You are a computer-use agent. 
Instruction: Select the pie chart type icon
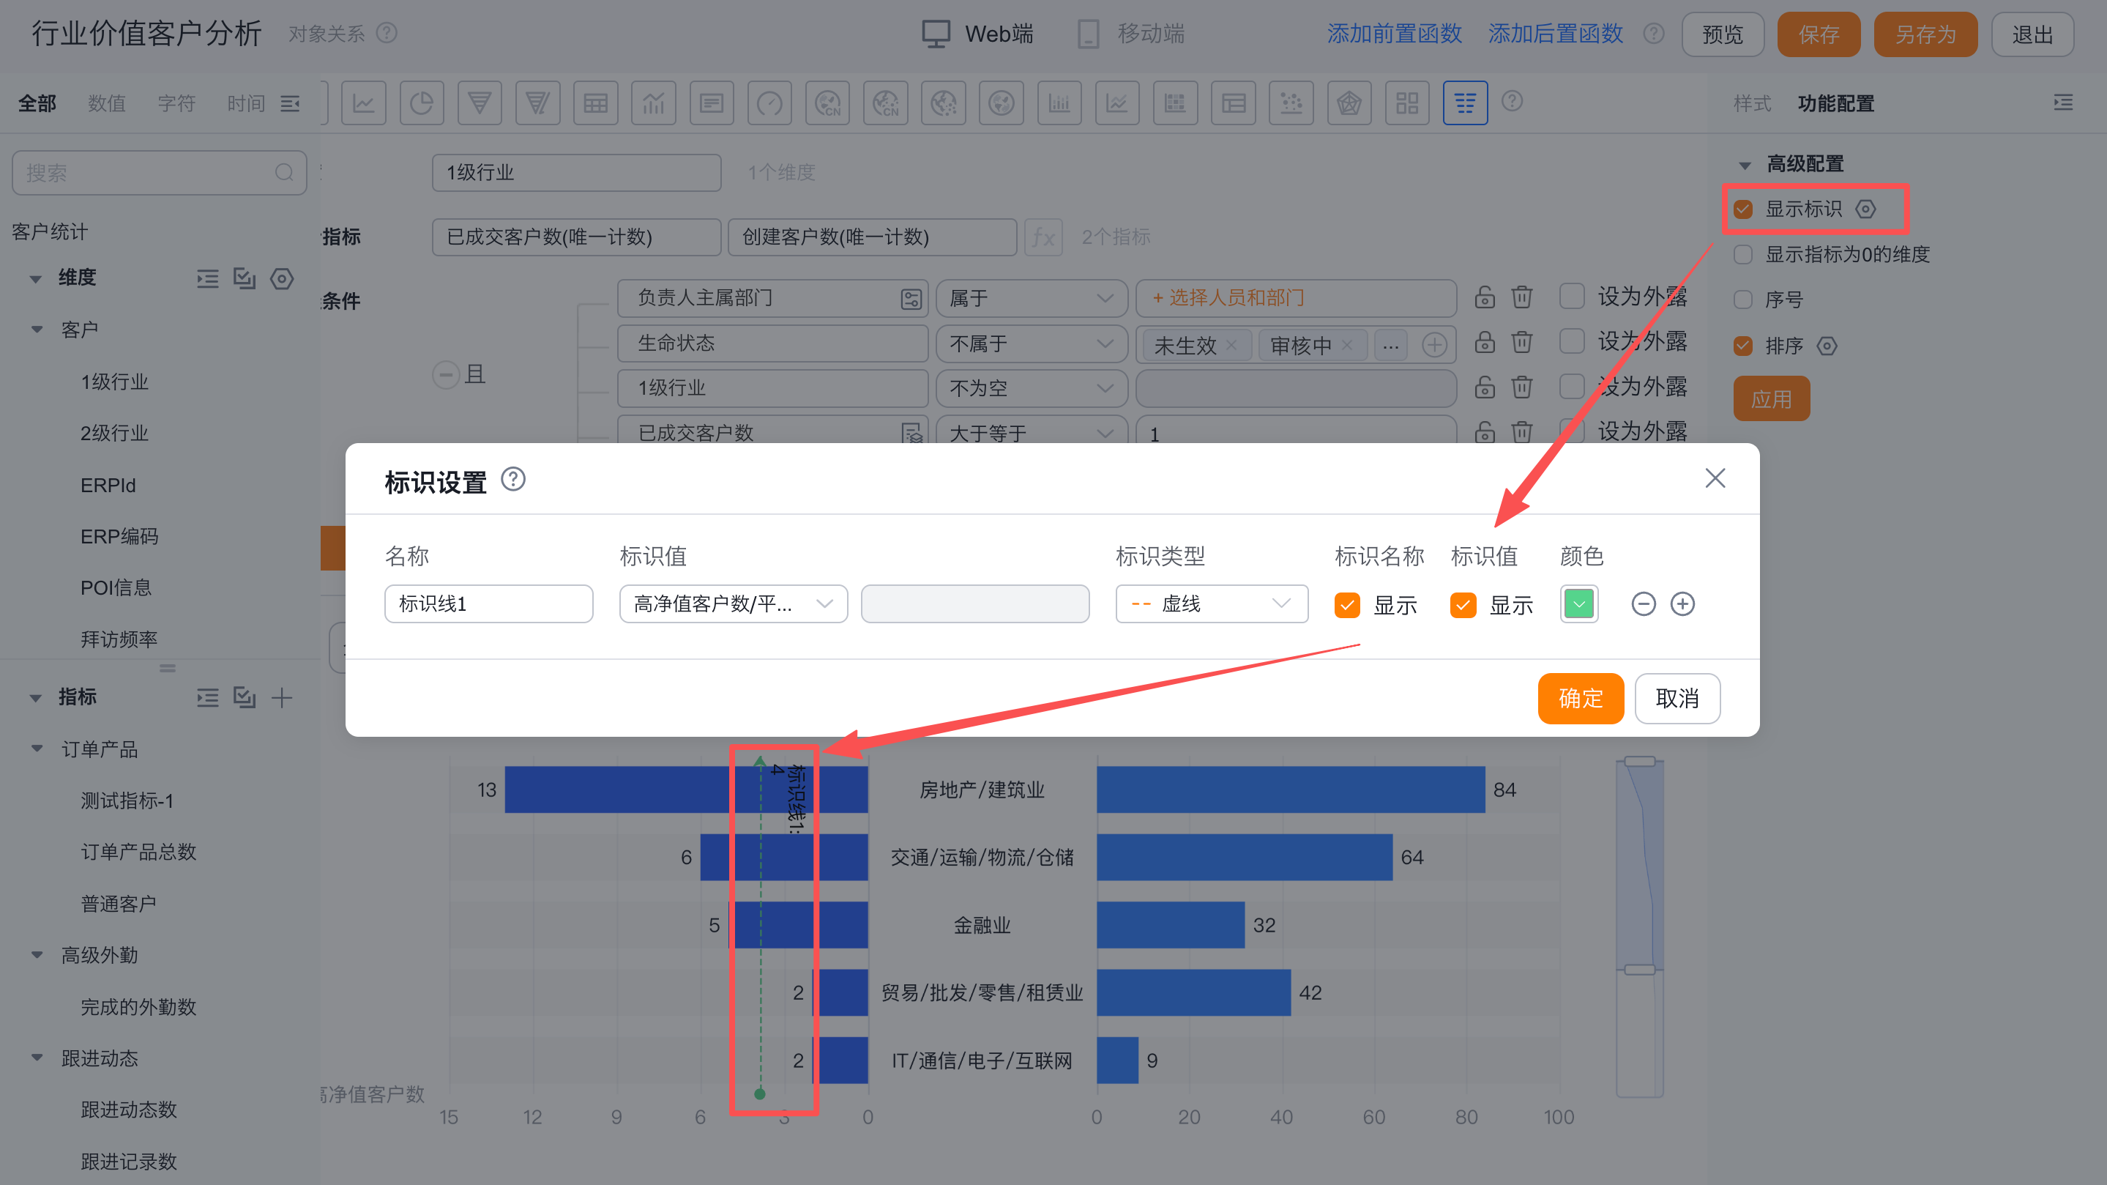(x=421, y=103)
